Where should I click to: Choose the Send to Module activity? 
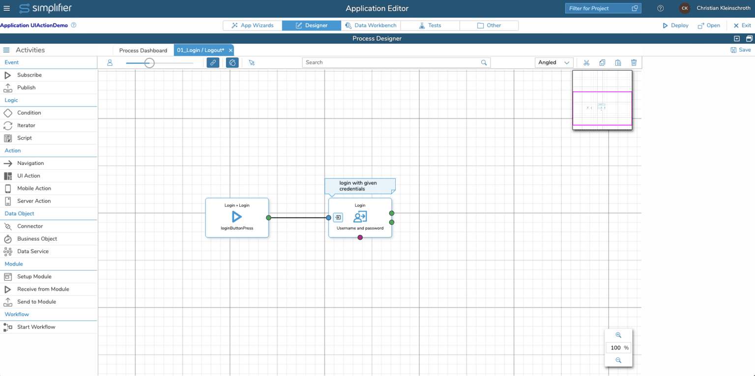tap(49, 302)
